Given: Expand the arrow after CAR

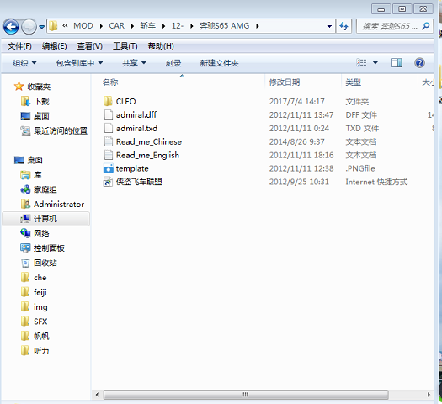Looking at the screenshot, I should pos(132,26).
